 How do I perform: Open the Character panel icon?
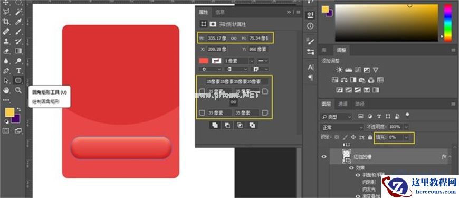[310, 68]
